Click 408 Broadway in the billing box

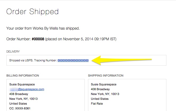[19, 94]
